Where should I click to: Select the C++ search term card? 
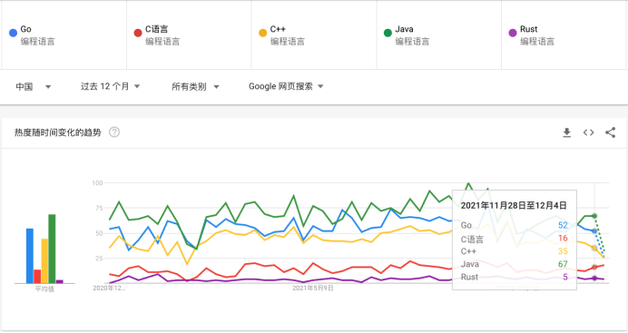coord(314,34)
